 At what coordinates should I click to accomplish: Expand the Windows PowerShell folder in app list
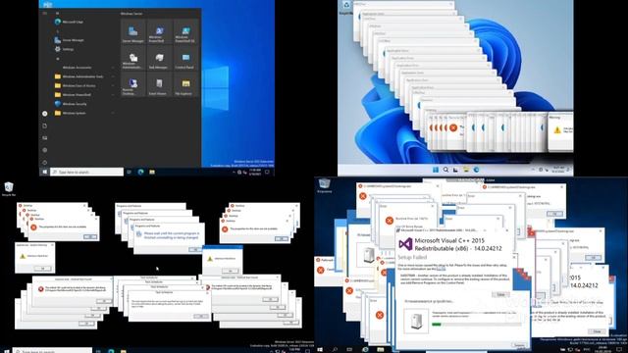pyautogui.click(x=83, y=95)
